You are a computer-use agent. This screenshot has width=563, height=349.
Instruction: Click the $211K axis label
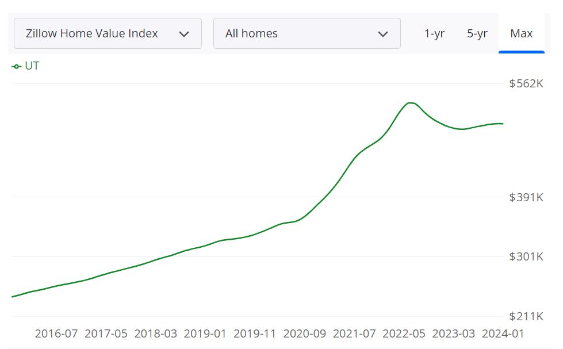pos(526,316)
